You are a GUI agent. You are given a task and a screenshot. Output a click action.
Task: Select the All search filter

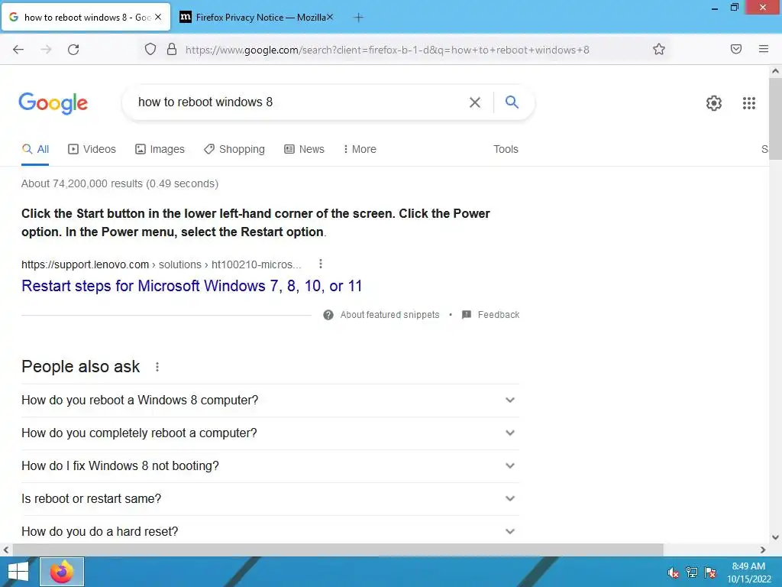[35, 149]
